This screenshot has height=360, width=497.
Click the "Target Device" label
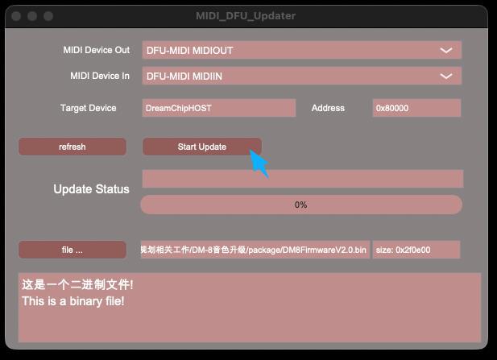coord(89,108)
